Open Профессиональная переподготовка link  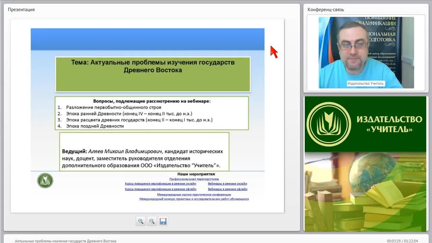click(x=194, y=179)
